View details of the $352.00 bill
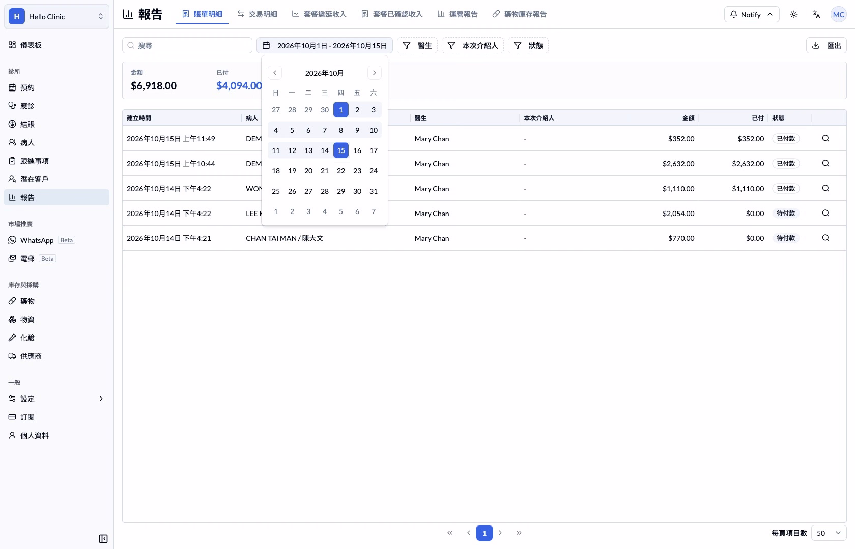Image resolution: width=855 pixels, height=549 pixels. tap(825, 138)
